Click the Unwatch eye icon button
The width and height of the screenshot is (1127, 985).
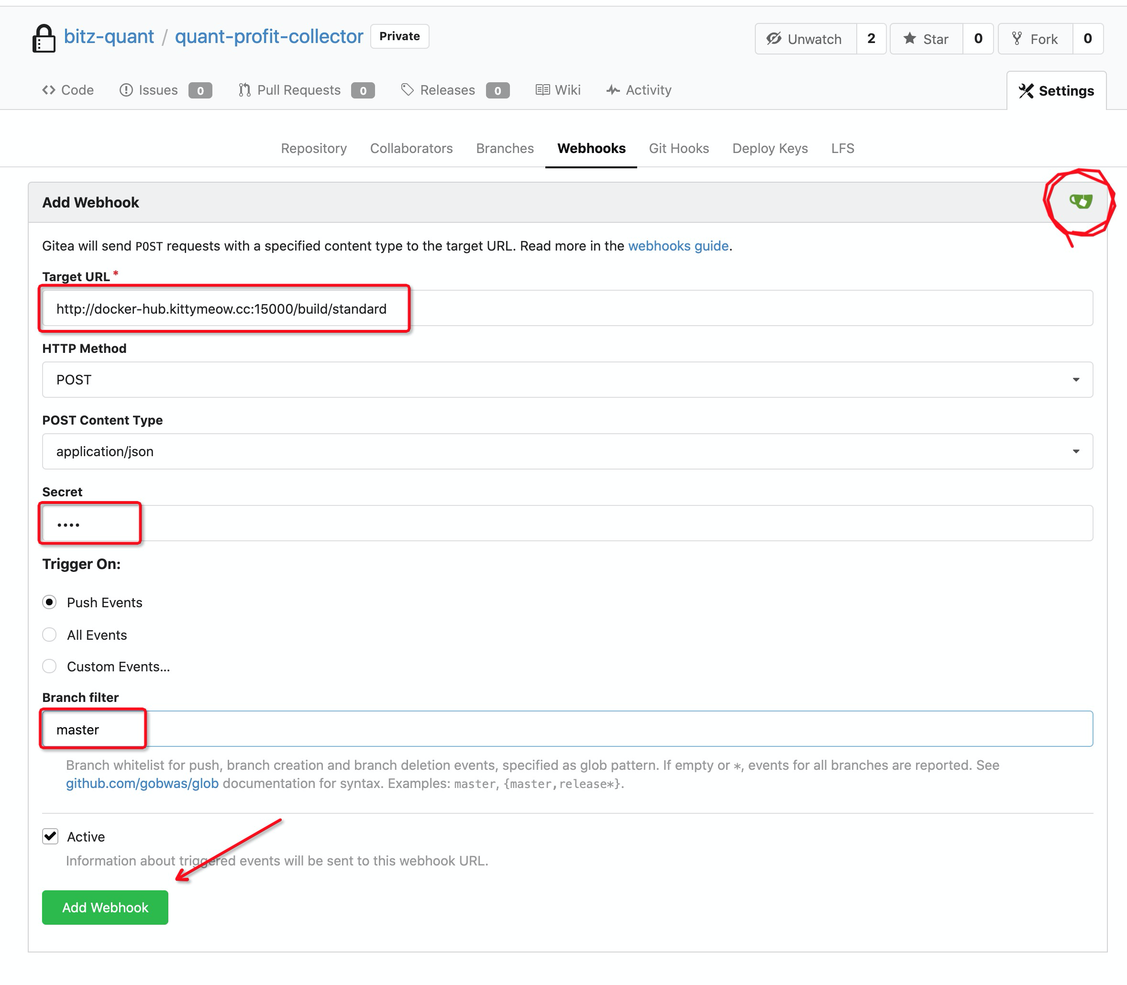click(x=806, y=39)
